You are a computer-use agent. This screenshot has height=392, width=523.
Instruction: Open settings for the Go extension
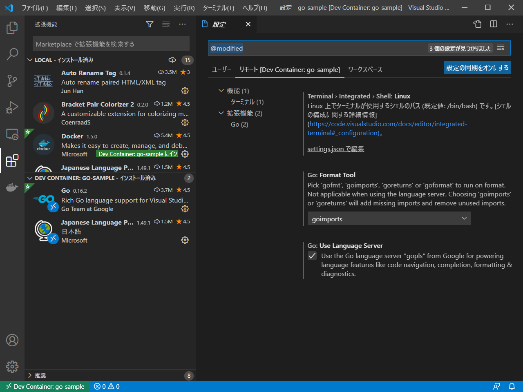(x=185, y=209)
